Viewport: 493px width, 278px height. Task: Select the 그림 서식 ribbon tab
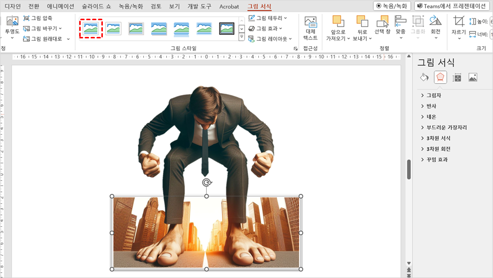(259, 6)
